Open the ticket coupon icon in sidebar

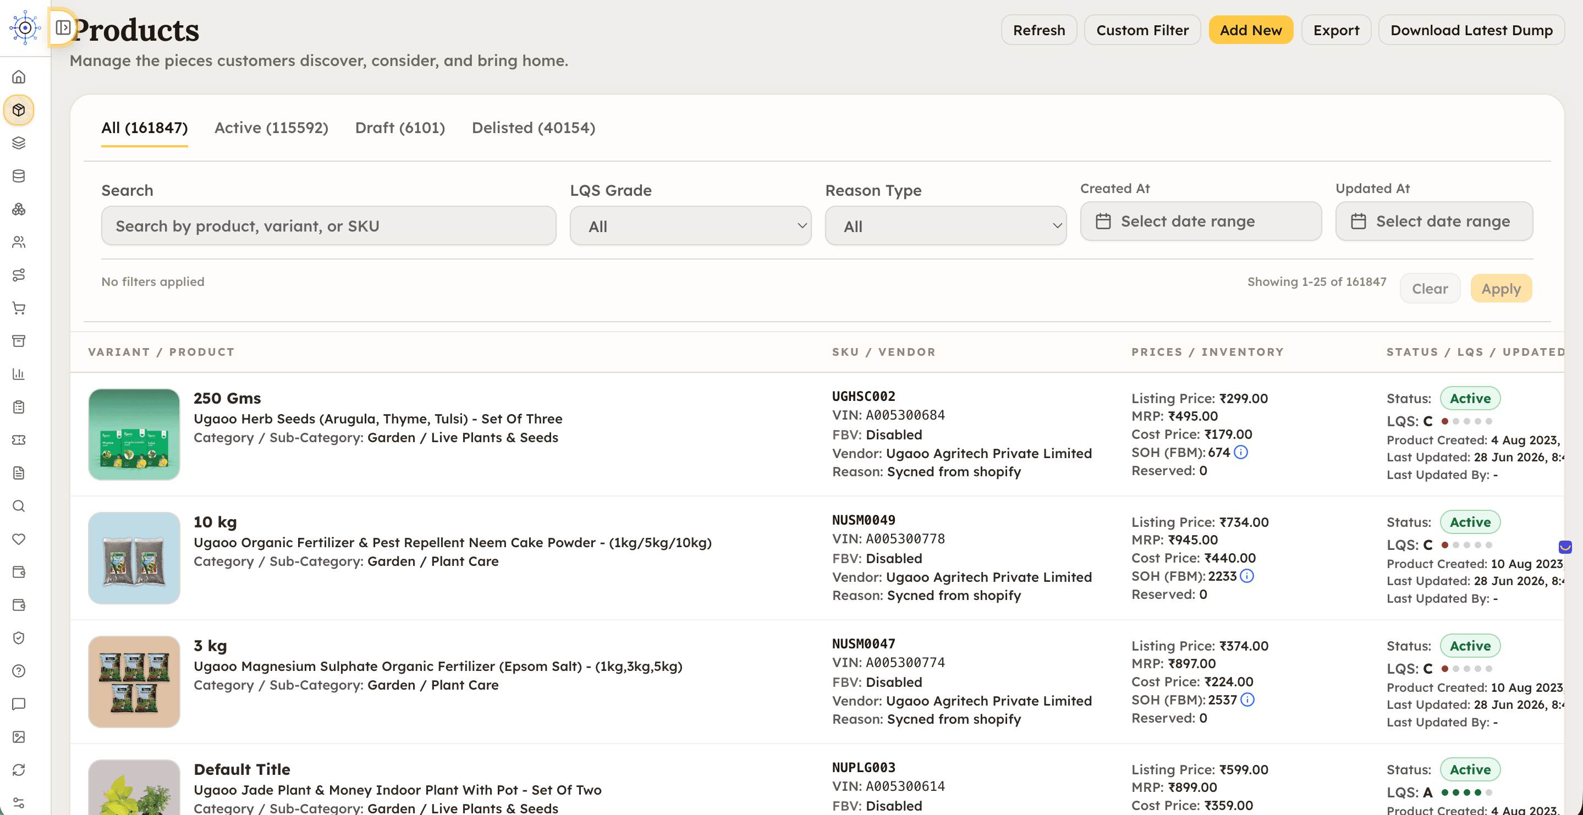point(19,440)
